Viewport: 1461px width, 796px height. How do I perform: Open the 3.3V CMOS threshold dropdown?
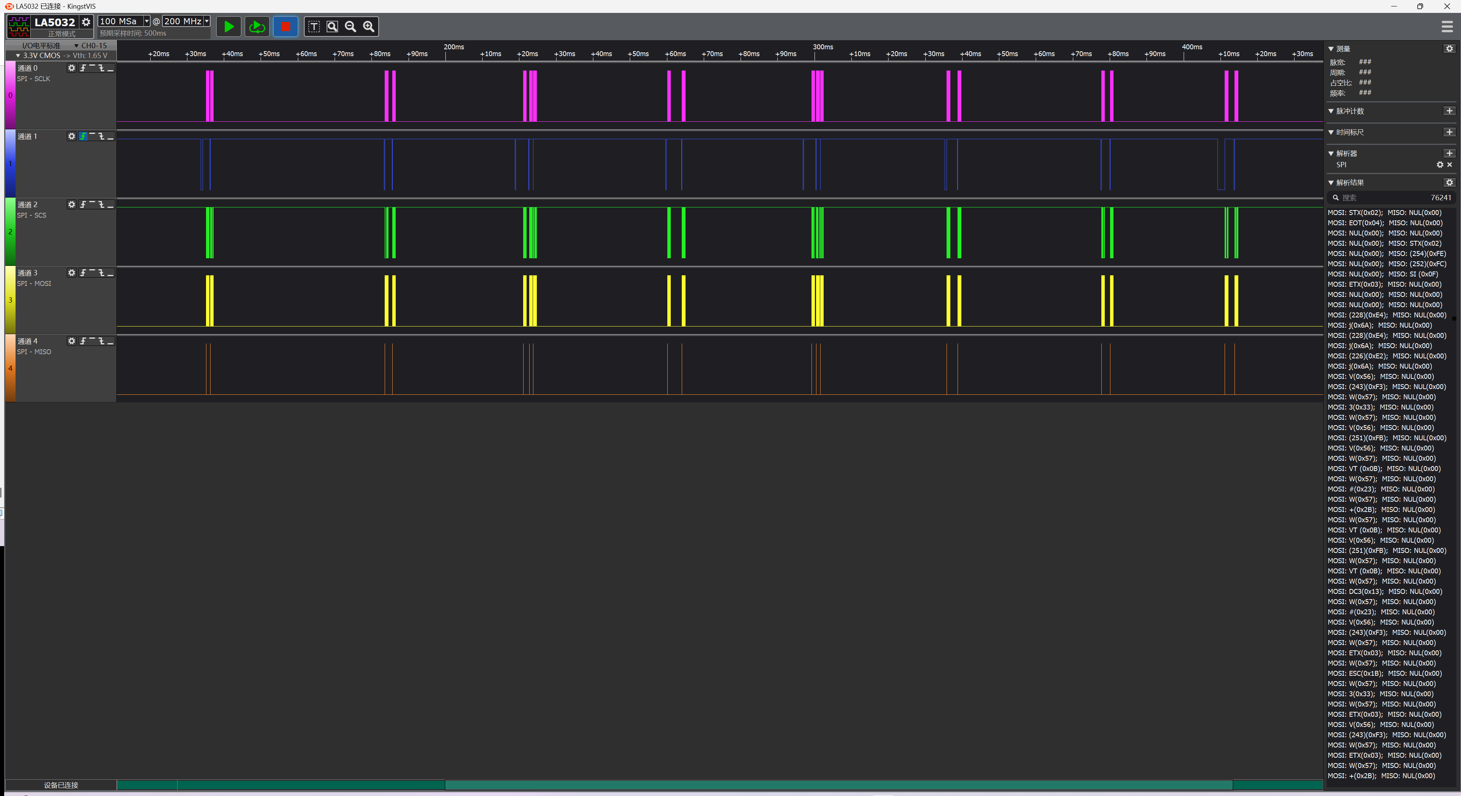click(61, 56)
